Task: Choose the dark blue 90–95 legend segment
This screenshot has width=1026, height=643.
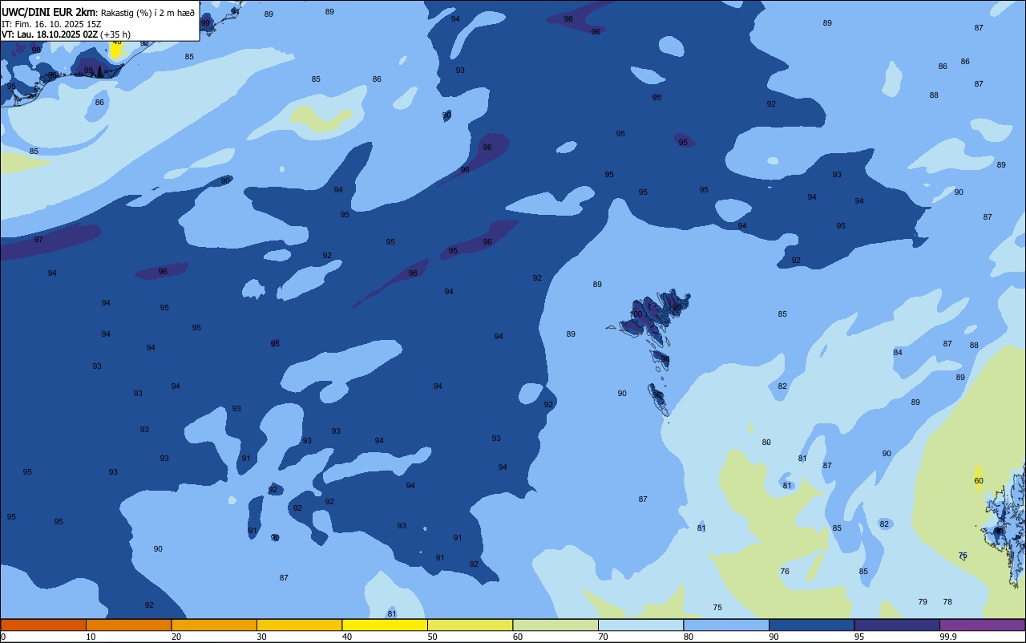Action: tap(811, 625)
